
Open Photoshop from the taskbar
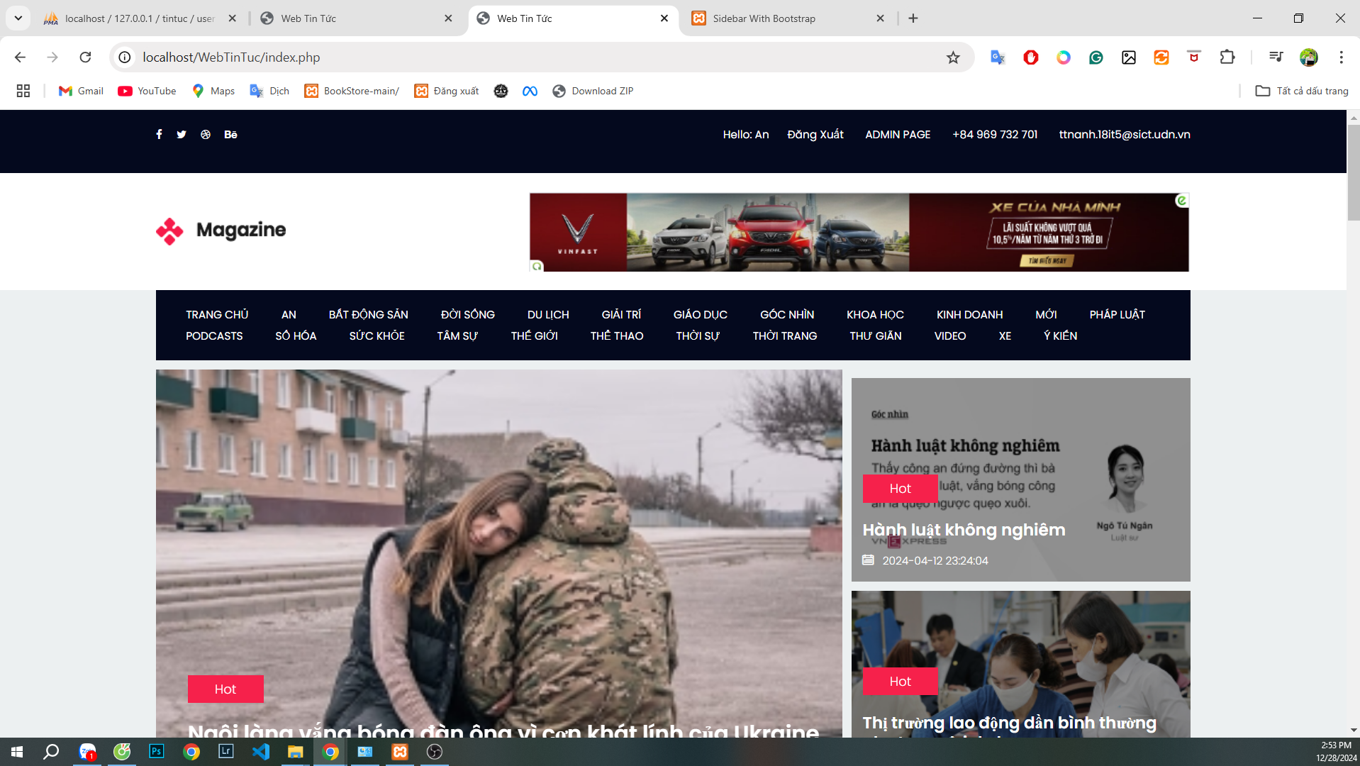click(x=156, y=752)
